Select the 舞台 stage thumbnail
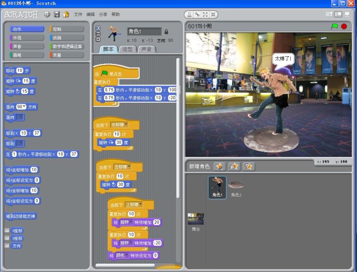 point(196,222)
